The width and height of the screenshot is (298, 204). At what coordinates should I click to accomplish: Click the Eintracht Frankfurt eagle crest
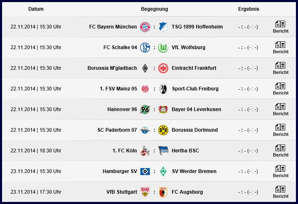pyautogui.click(x=163, y=68)
